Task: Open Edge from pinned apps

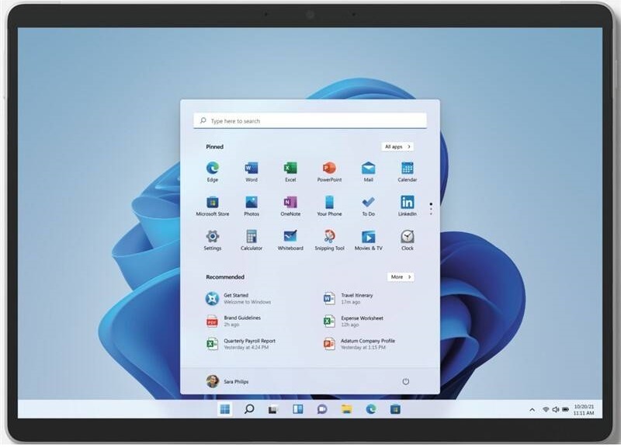Action: (213, 172)
